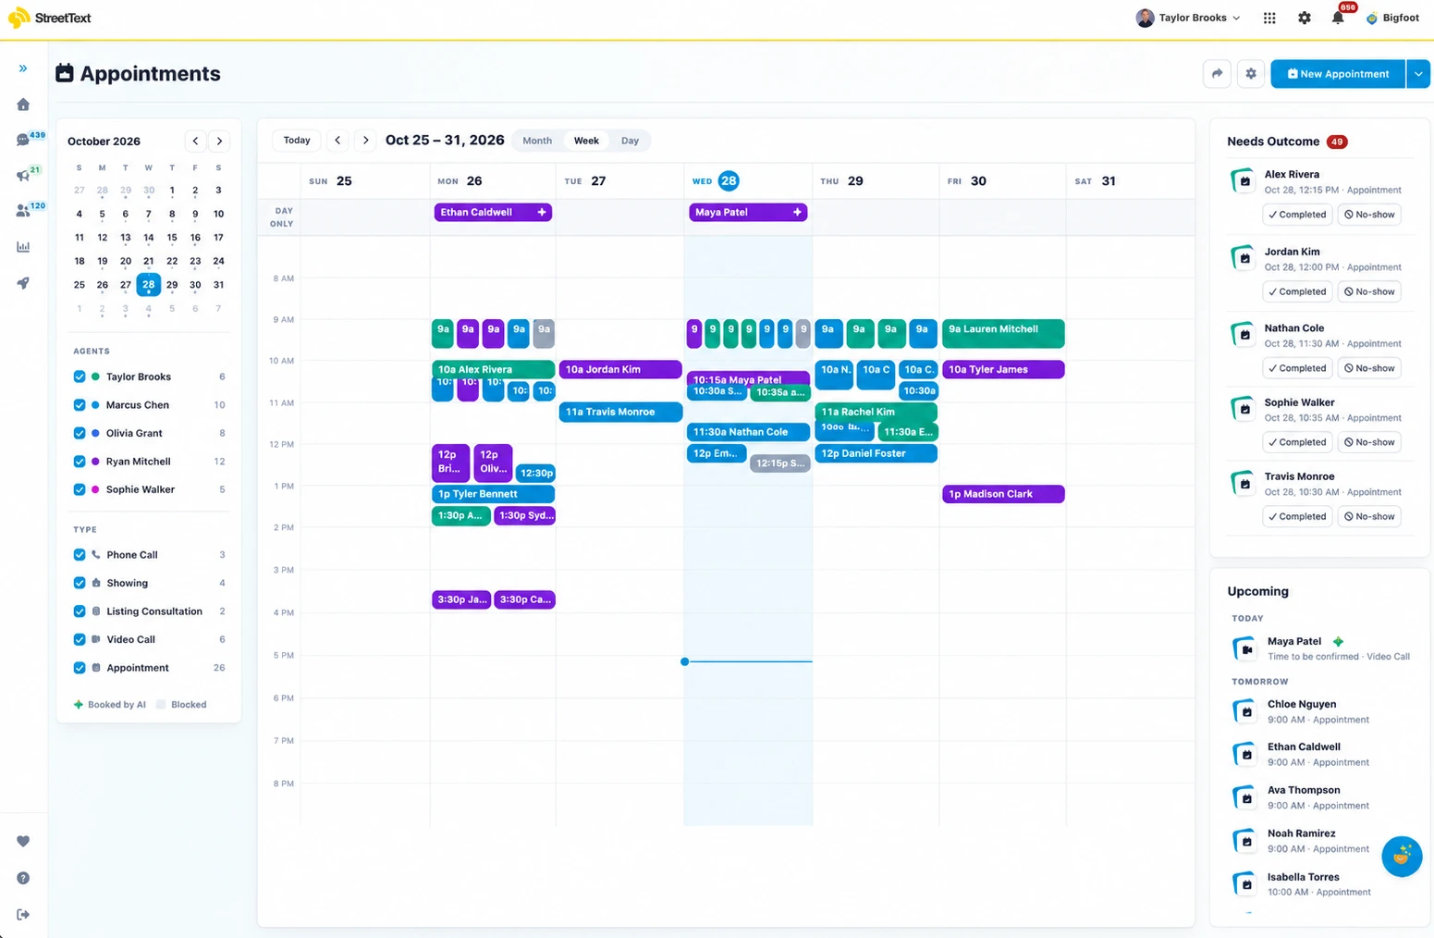
Task: Open the contacts people icon with 120 badge
Action: pyautogui.click(x=23, y=211)
